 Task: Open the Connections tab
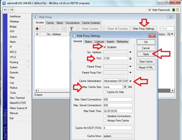click(x=73, y=23)
